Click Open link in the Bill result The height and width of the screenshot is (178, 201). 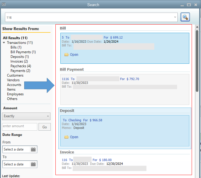pos(74,55)
